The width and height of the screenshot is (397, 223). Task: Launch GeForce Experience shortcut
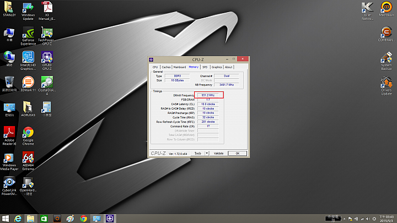[28, 36]
